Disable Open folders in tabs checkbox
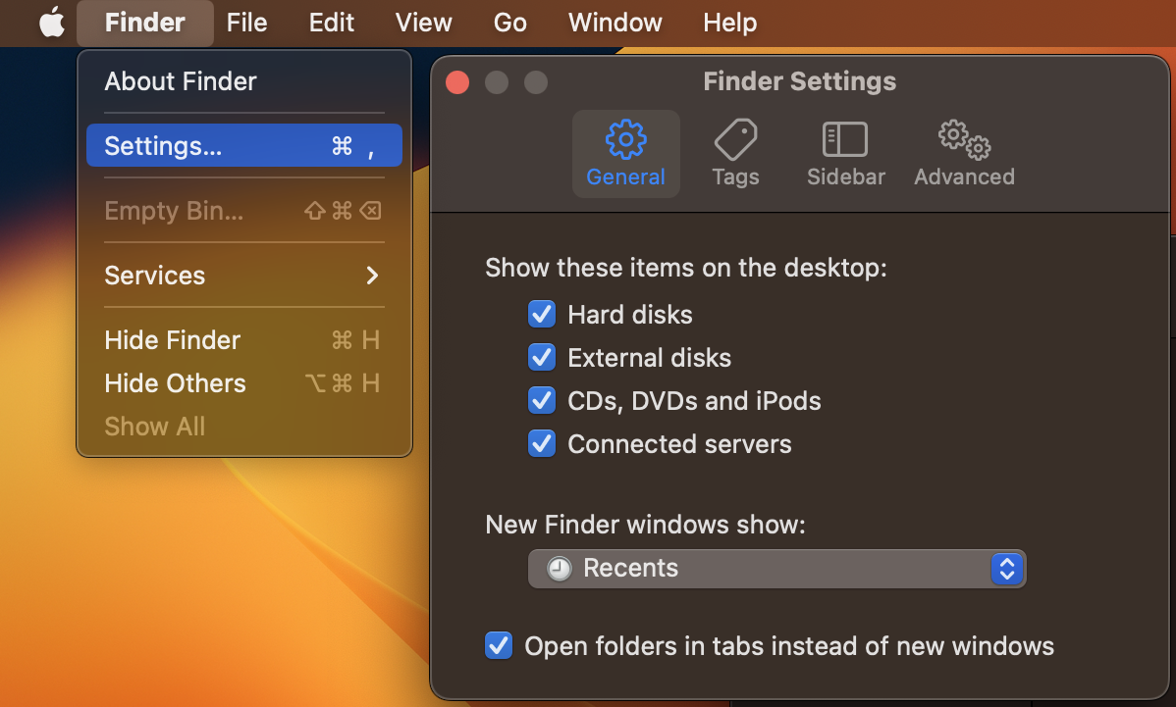 tap(499, 645)
